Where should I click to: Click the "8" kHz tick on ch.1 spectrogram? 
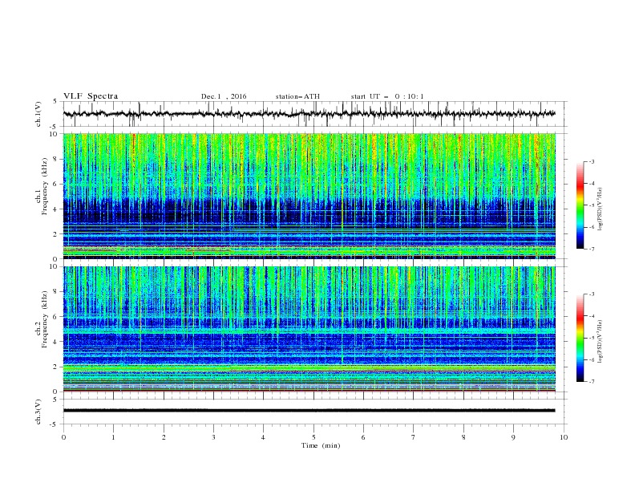pyautogui.click(x=57, y=159)
